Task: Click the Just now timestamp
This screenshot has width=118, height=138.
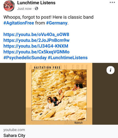Action: (x=24, y=9)
